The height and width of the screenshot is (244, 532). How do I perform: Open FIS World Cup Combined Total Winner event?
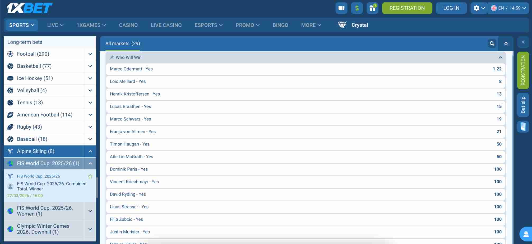point(52,186)
